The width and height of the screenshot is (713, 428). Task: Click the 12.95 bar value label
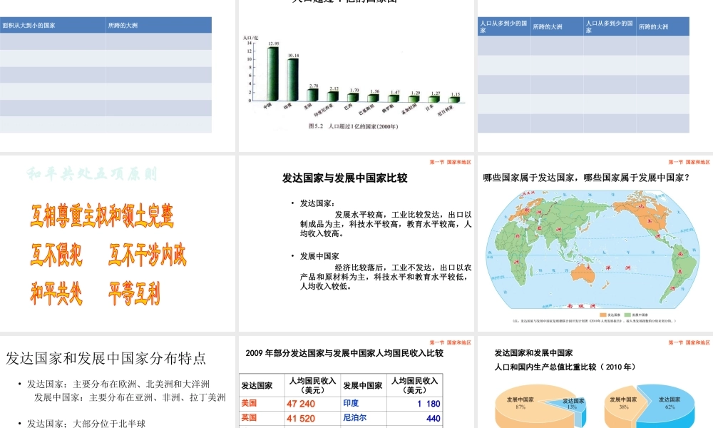274,44
